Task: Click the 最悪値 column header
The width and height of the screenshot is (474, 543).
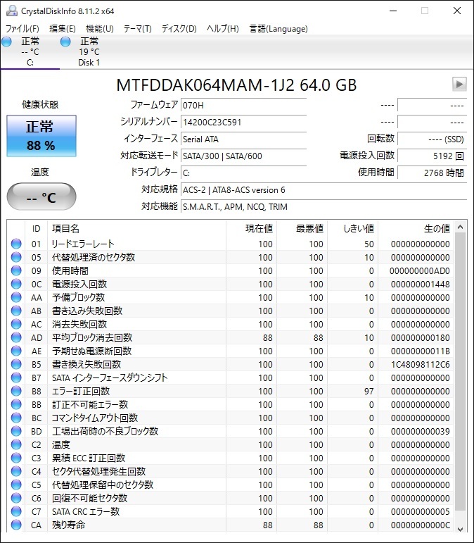Action: [302, 229]
